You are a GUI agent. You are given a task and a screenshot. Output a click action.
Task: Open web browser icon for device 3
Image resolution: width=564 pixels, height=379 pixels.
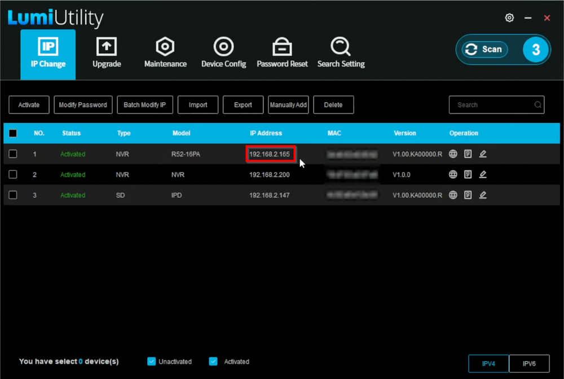tap(453, 195)
